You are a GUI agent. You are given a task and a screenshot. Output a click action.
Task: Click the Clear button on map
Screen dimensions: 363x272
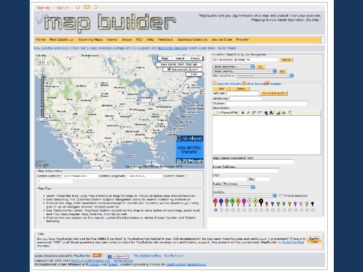(x=194, y=74)
